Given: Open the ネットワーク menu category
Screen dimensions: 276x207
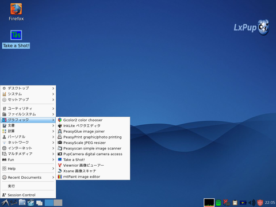Looking at the screenshot, I should 28,143.
